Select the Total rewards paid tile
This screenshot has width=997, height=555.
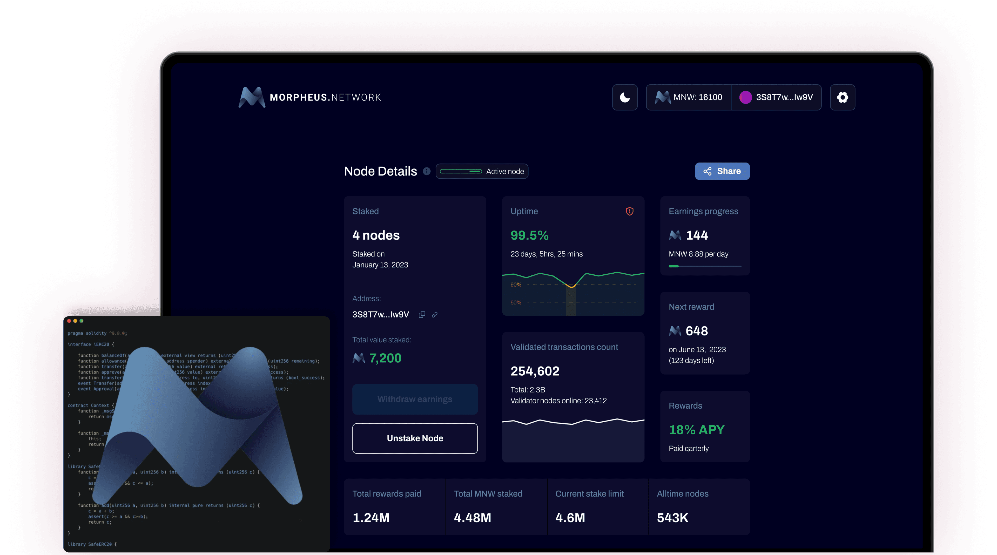tap(394, 507)
